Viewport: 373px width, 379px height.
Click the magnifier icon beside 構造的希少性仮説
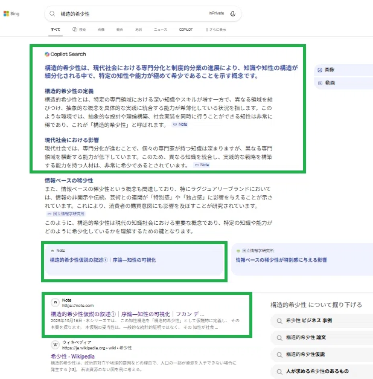coord(279,355)
